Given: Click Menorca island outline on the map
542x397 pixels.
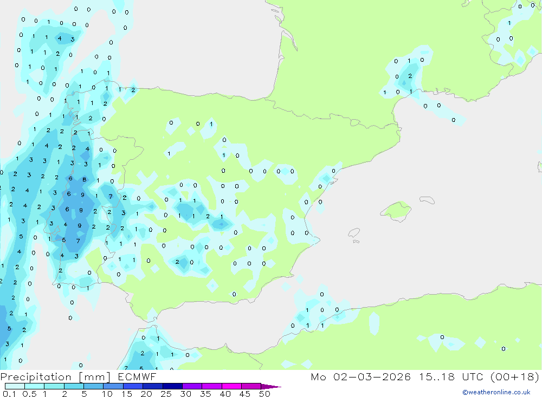Looking at the screenshot, I should 427,200.
